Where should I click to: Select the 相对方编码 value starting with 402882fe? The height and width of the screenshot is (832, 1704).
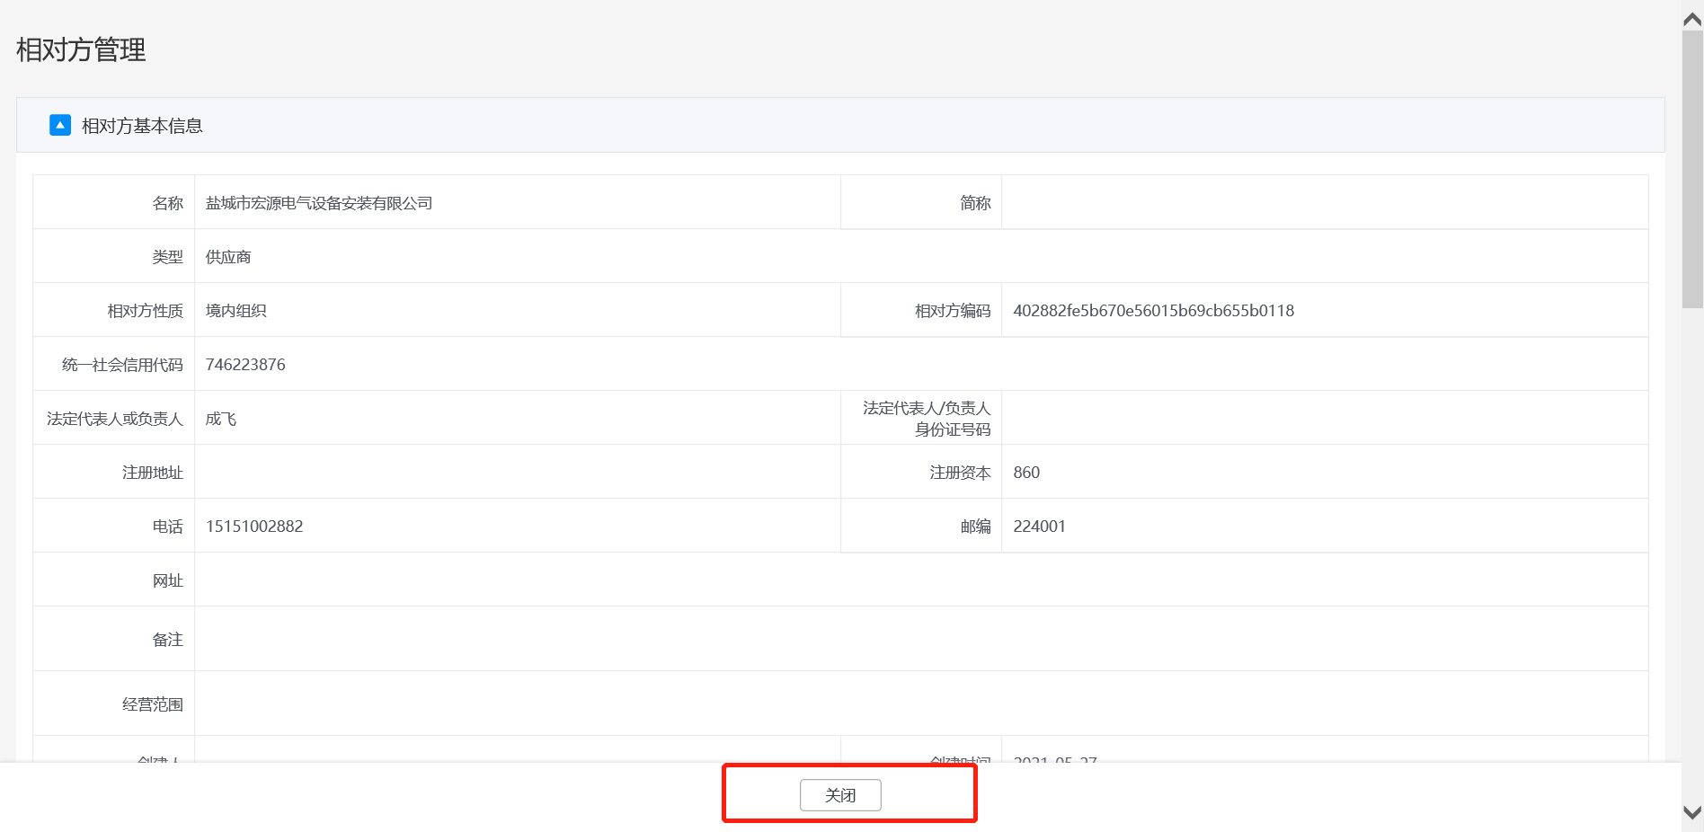pyautogui.click(x=1153, y=311)
